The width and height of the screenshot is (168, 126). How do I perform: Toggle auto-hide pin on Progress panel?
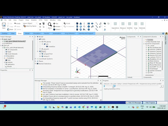point(160,81)
